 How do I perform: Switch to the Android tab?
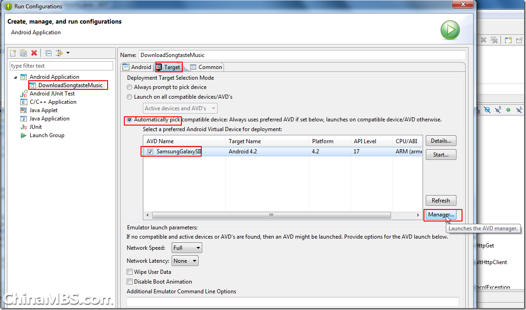click(137, 67)
